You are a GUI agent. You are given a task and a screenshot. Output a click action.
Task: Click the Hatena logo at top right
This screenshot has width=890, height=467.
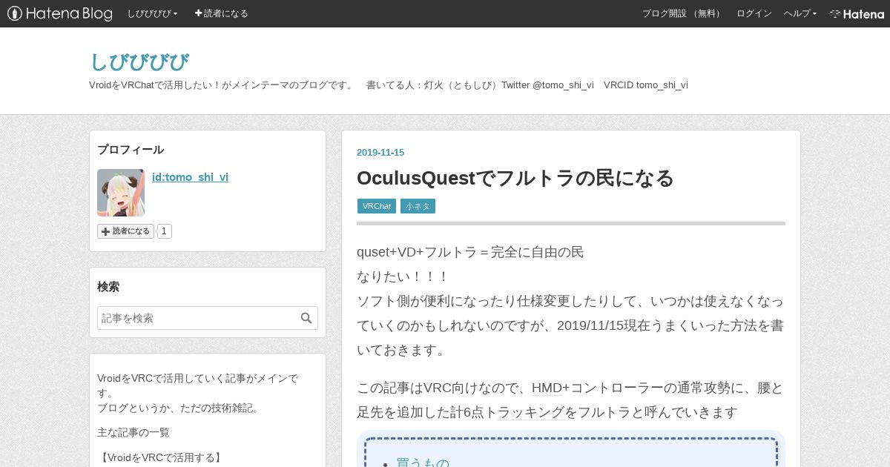tap(857, 13)
